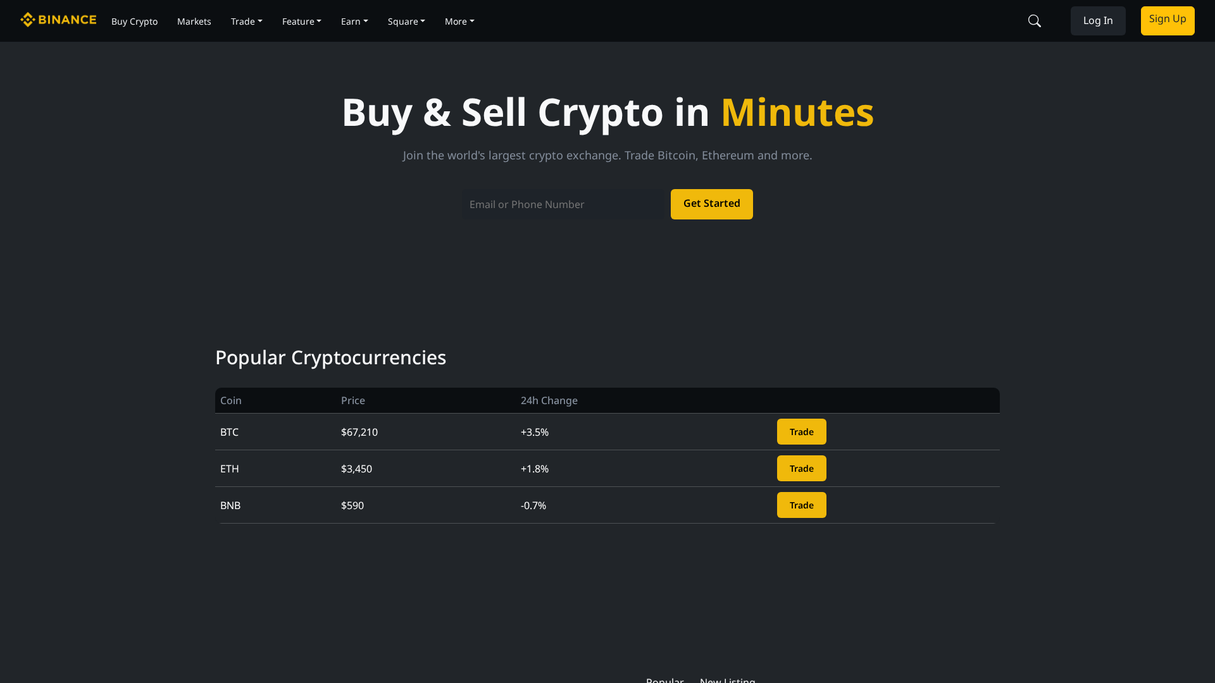
Task: Click the Log In button
Action: (x=1098, y=20)
